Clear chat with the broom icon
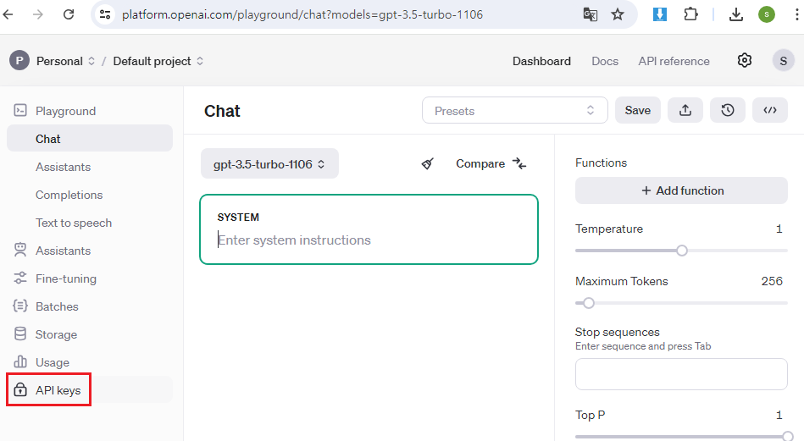This screenshot has height=441, width=804. tap(427, 164)
